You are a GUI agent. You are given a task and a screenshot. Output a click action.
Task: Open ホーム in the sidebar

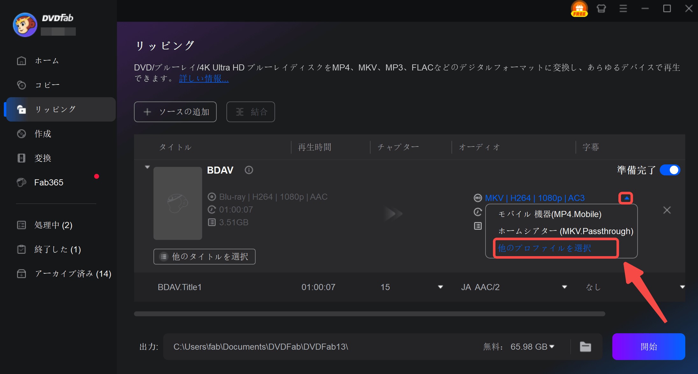point(61,61)
